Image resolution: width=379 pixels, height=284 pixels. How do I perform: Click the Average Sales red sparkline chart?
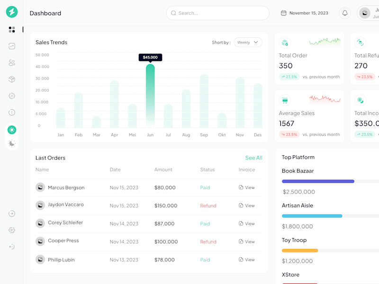coord(325,99)
